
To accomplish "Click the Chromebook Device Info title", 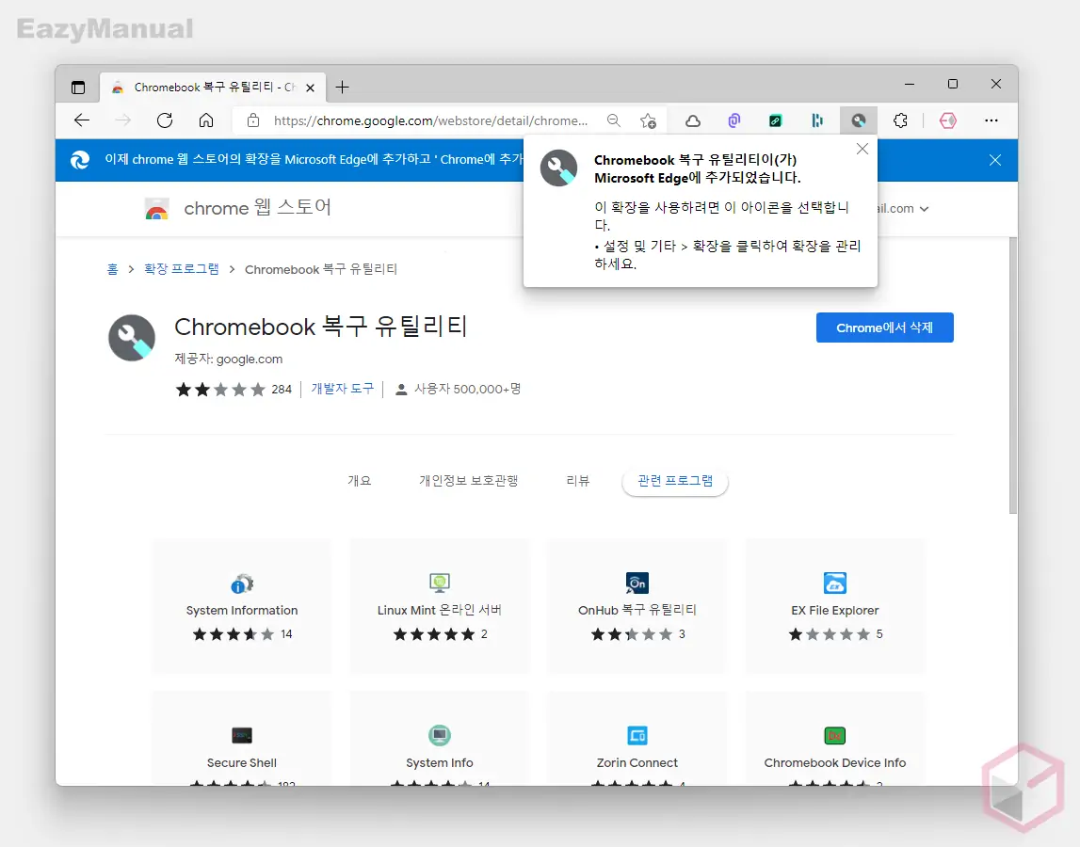I will point(835,763).
